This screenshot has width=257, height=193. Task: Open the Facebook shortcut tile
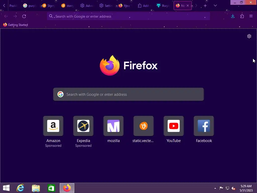click(x=204, y=126)
